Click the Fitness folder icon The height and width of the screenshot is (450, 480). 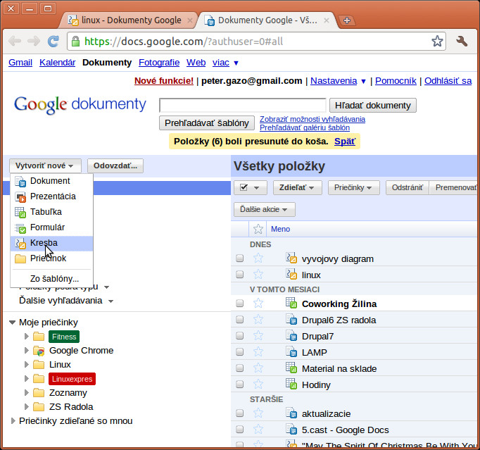point(39,337)
